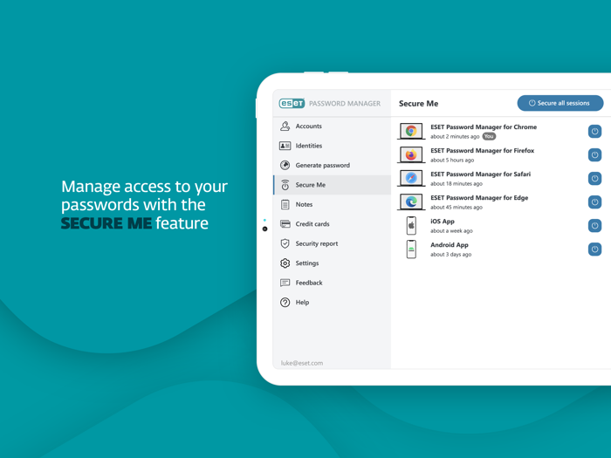
Task: End the Chrome session with power button
Action: 594,131
